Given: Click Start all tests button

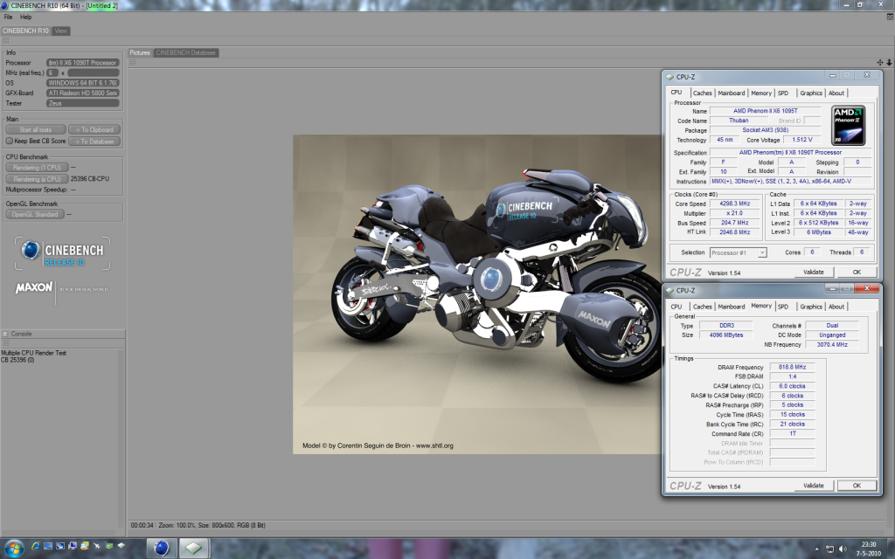Looking at the screenshot, I should click(36, 129).
